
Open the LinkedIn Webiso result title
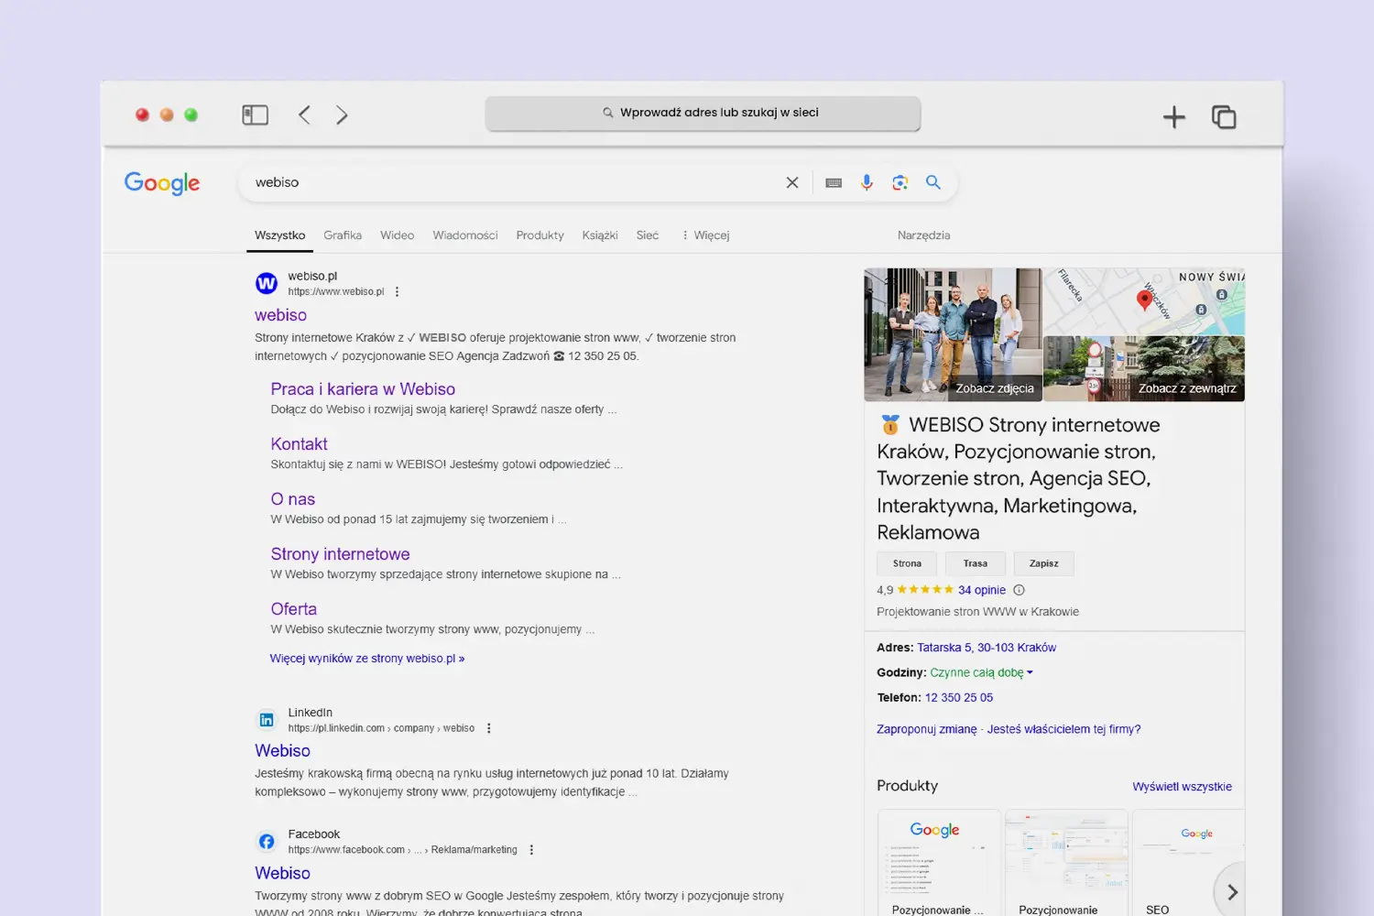coord(282,751)
